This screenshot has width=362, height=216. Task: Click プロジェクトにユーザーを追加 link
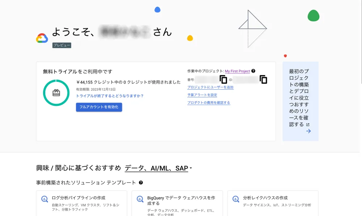pyautogui.click(x=210, y=87)
